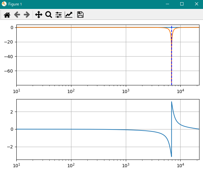Click the 2 y-axis label in the bottom plot
203x172 pixels.
[x=12, y=112]
